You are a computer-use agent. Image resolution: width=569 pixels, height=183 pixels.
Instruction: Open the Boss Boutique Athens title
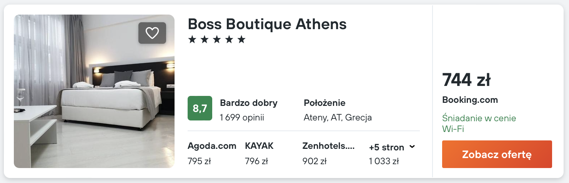click(267, 24)
